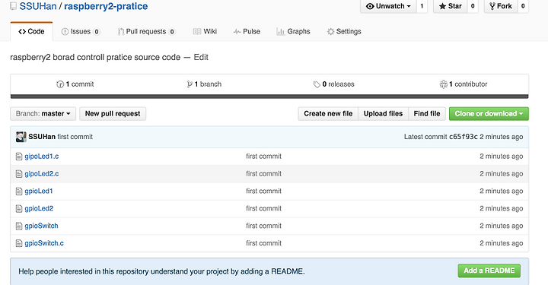Open the gipoLed2.c file
The width and height of the screenshot is (548, 285).
(x=42, y=174)
